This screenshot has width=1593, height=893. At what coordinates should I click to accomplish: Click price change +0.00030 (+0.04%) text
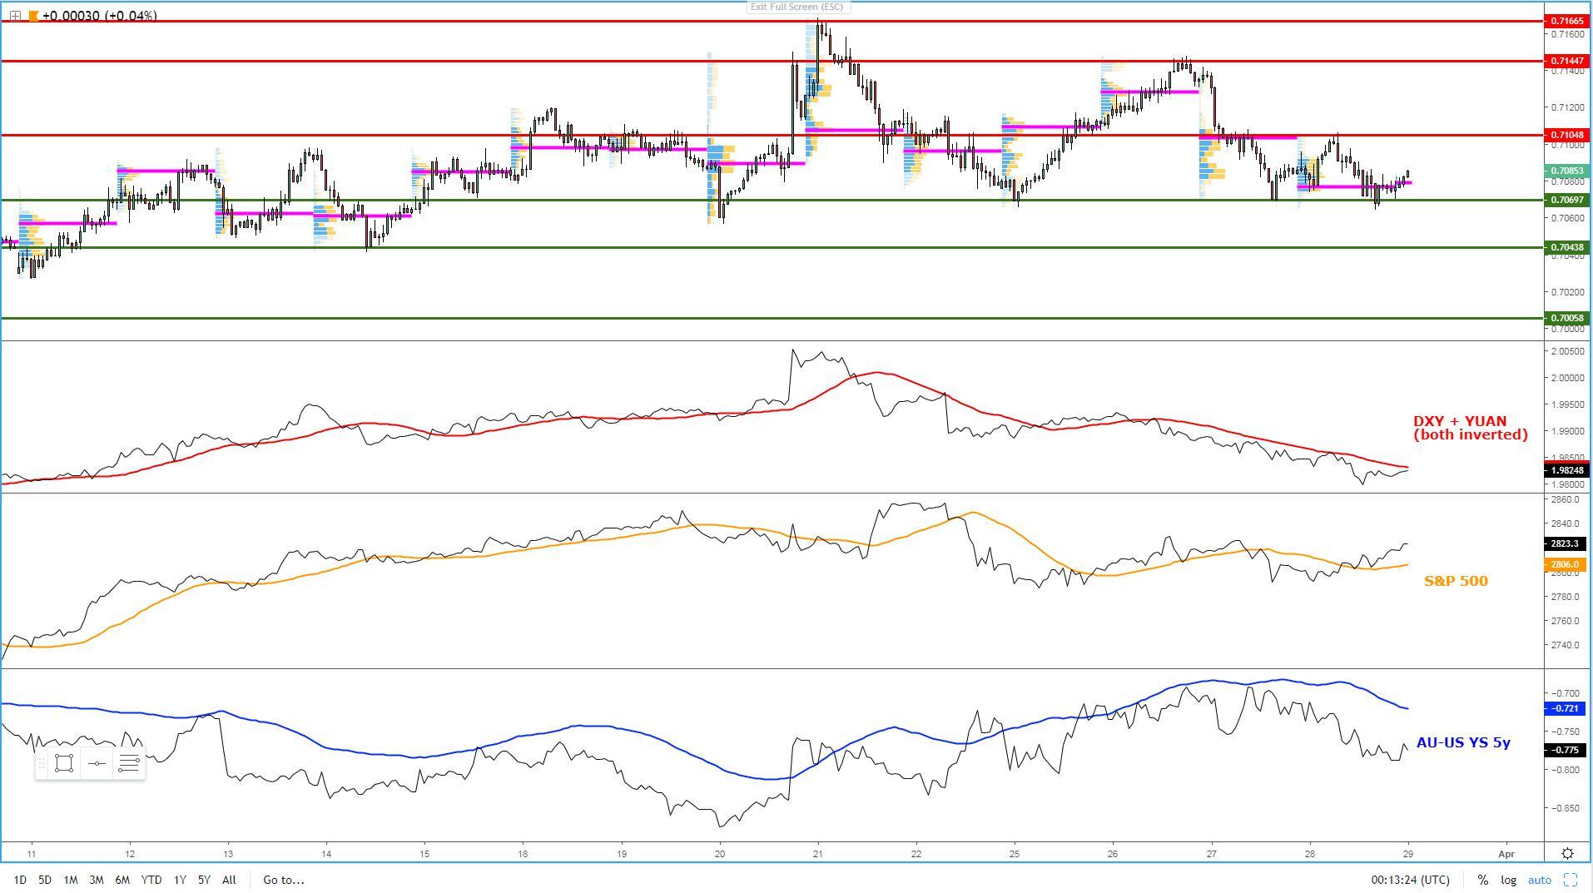[x=99, y=16]
